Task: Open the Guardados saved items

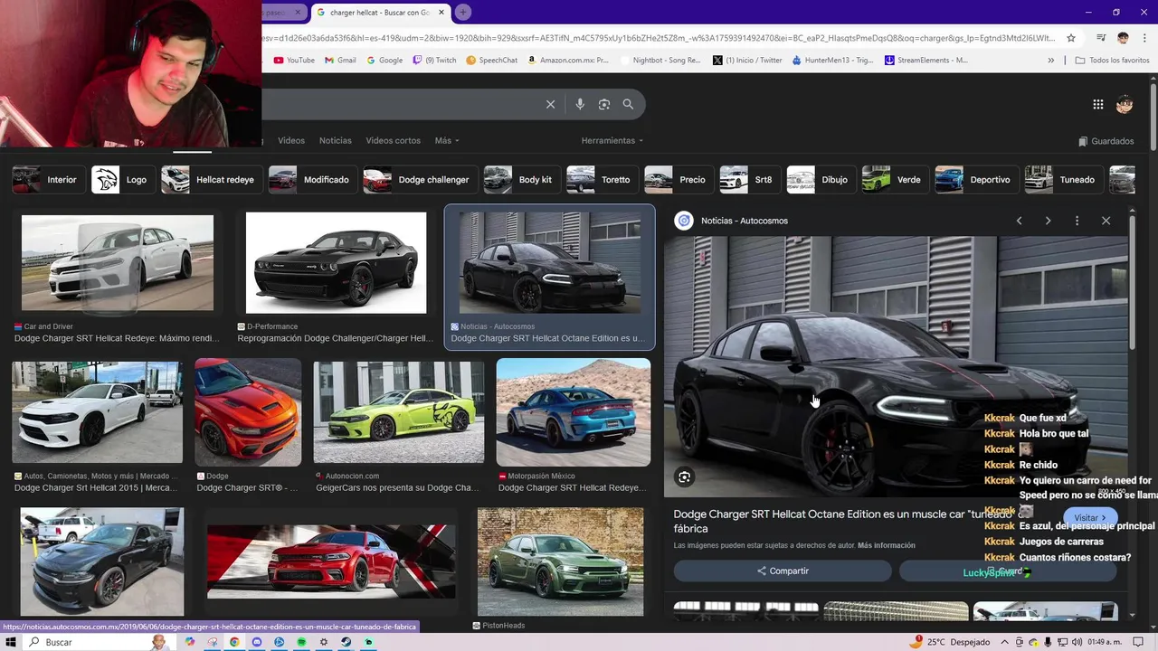Action: pos(1106,141)
